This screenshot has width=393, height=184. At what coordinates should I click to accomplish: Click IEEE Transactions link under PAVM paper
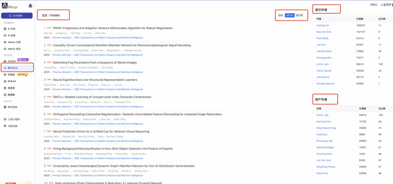click(x=108, y=38)
